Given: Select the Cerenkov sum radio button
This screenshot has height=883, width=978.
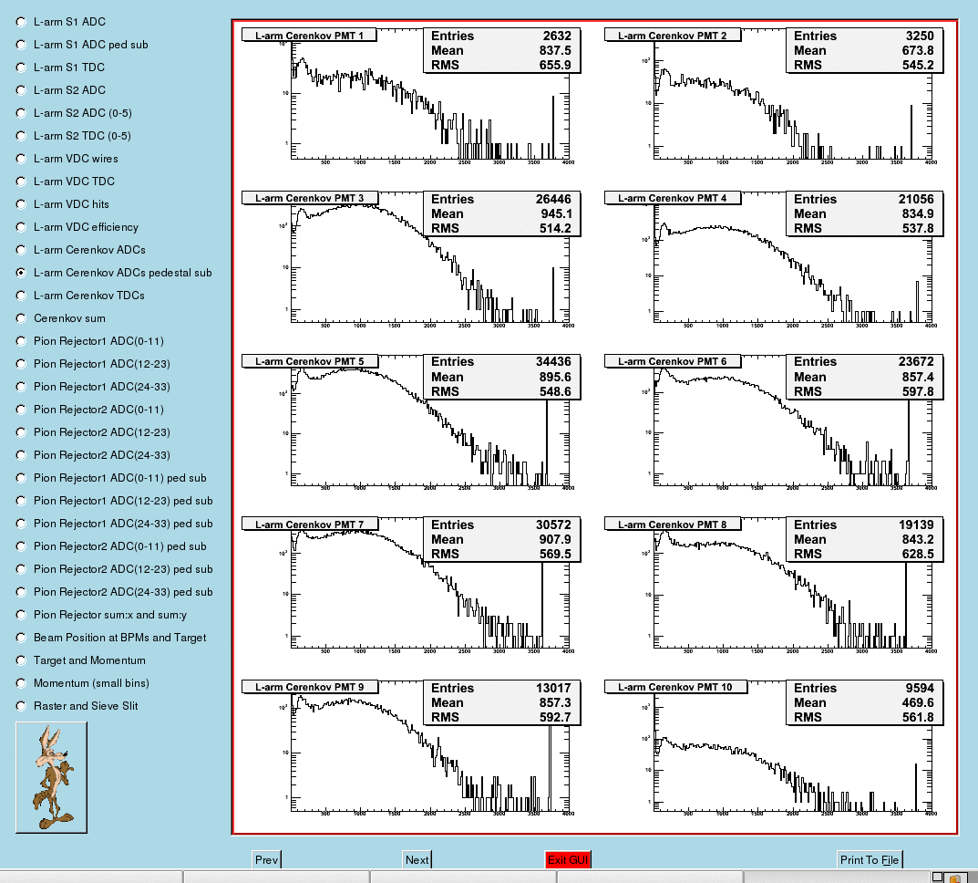Looking at the screenshot, I should click(x=21, y=318).
